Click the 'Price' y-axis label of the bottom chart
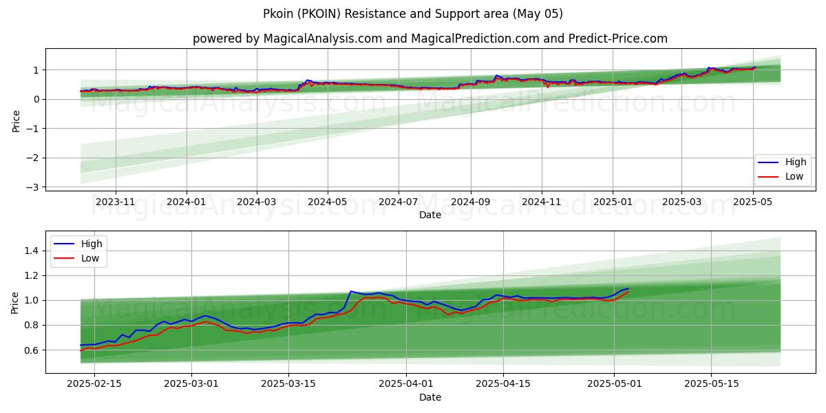The width and height of the screenshot is (826, 413). [16, 302]
